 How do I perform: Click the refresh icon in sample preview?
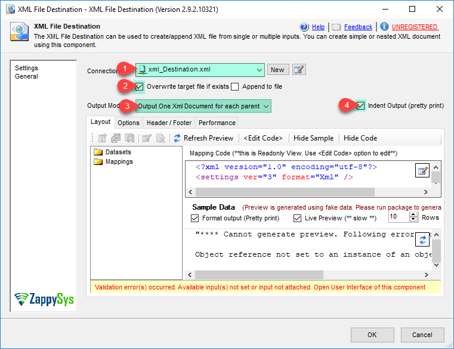click(x=422, y=239)
